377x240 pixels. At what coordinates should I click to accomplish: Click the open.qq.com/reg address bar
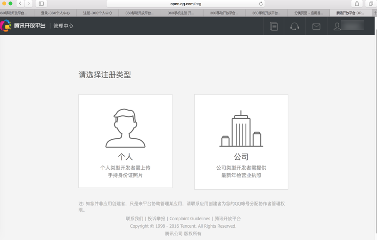tap(186, 4)
